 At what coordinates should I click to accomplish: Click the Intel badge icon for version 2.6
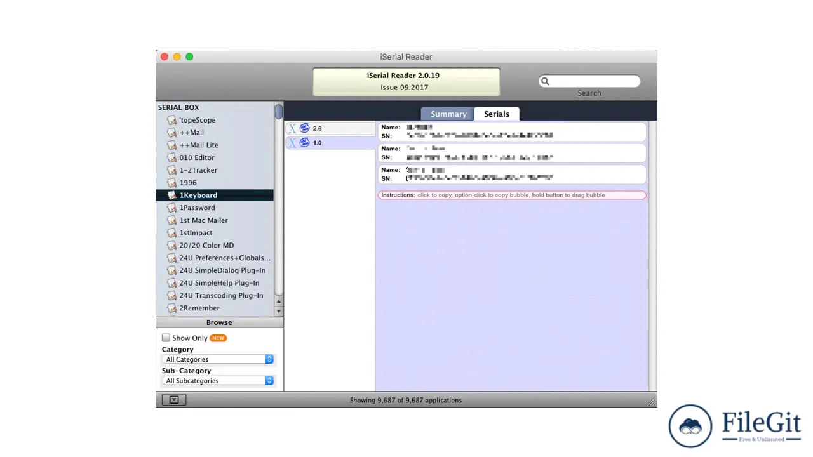tap(304, 128)
